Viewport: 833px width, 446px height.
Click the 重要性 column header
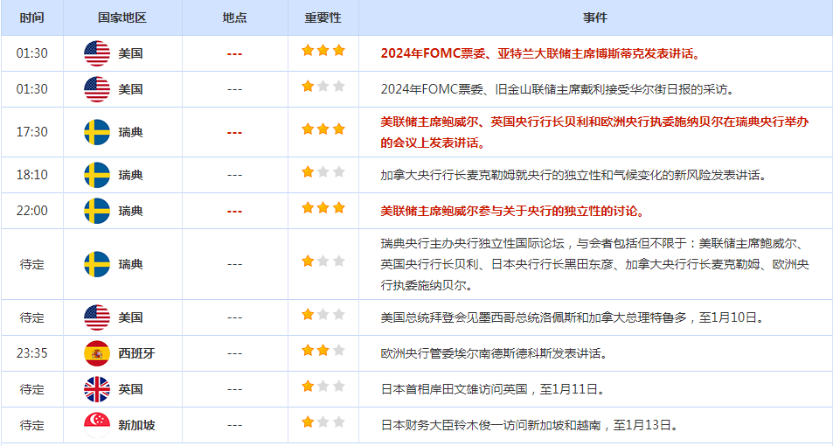click(x=323, y=17)
